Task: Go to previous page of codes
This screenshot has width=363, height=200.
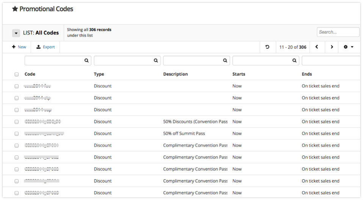Action: pyautogui.click(x=317, y=47)
